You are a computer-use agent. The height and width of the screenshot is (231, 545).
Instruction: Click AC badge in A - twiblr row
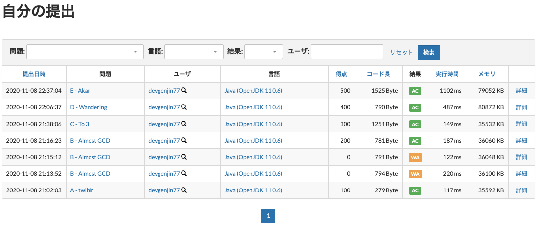(415, 190)
